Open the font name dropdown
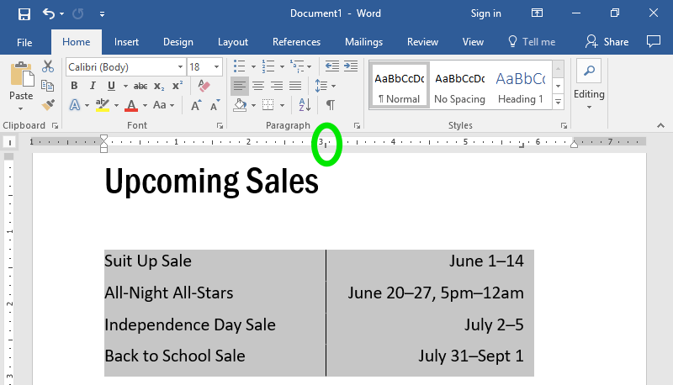This screenshot has width=673, height=385. coord(180,66)
